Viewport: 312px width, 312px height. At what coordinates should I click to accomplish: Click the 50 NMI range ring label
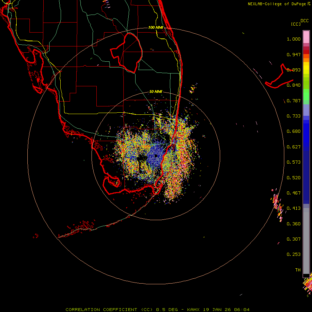[156, 92]
